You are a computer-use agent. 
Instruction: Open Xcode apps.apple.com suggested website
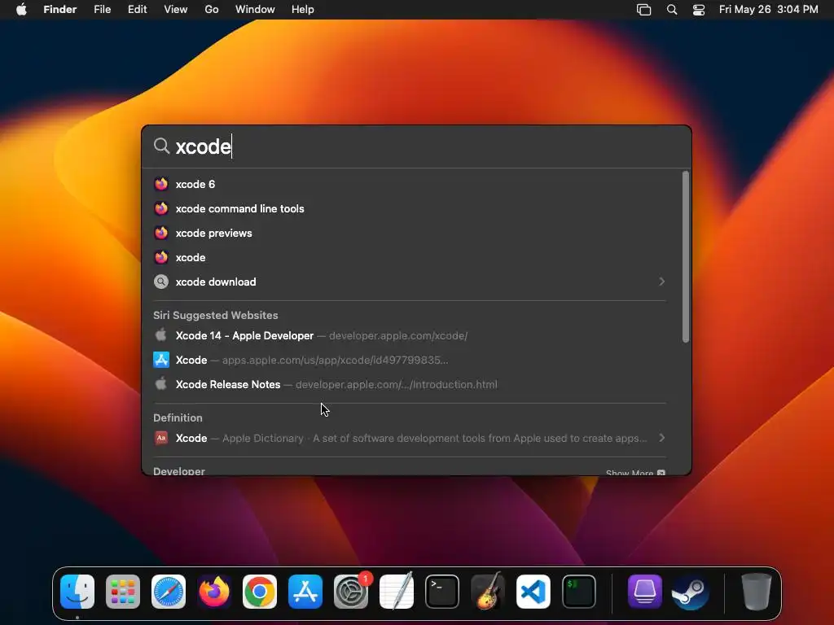[x=410, y=360]
